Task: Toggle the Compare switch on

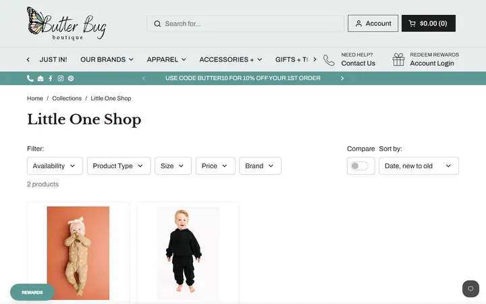Action: (359, 166)
